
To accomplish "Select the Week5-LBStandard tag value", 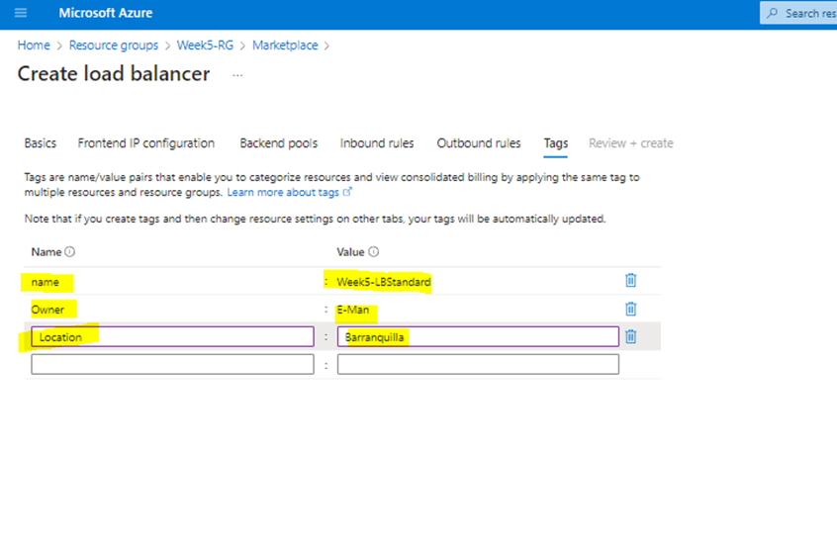I will pyautogui.click(x=384, y=282).
